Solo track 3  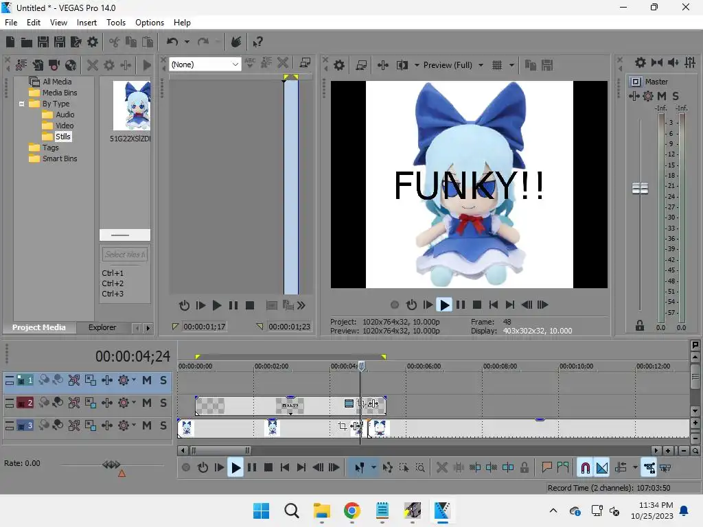coord(163,425)
